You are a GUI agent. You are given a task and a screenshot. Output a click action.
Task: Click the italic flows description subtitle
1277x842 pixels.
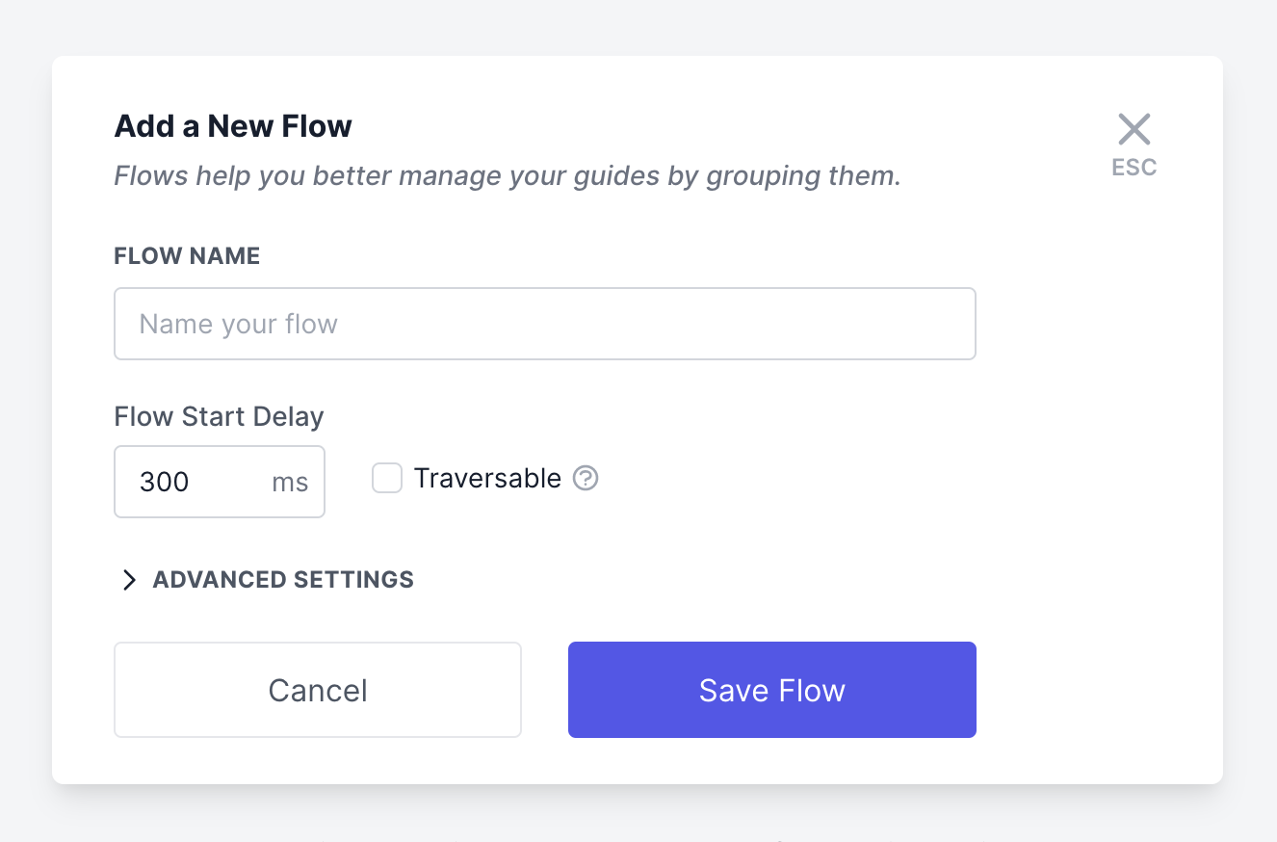coord(508,176)
